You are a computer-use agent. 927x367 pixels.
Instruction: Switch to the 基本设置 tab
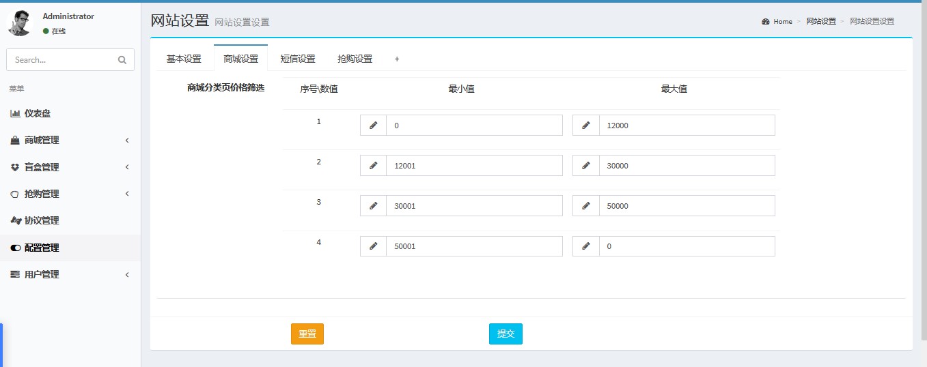pos(184,59)
